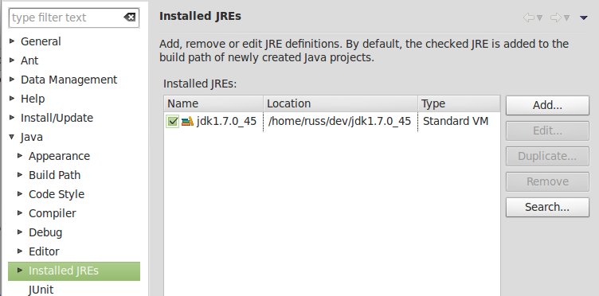Collapse the Java preferences category

coord(12,137)
